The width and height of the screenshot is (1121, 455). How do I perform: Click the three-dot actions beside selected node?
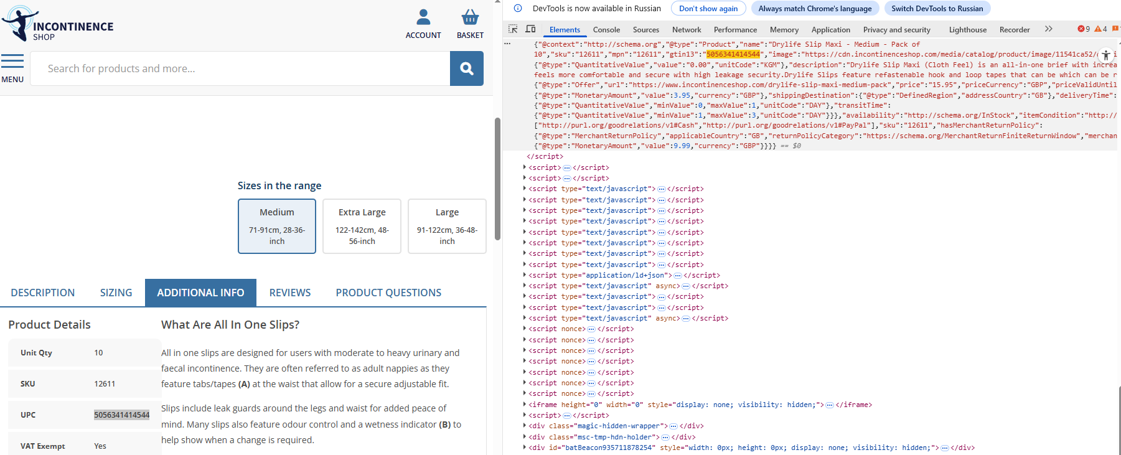point(507,44)
